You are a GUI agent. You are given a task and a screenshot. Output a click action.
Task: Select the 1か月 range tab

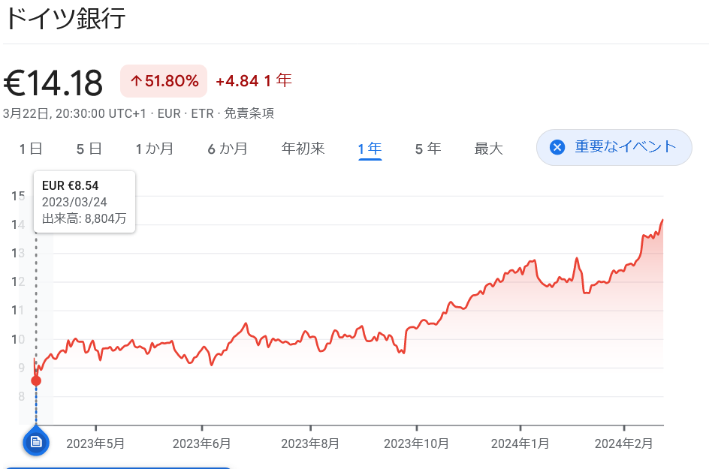[155, 149]
